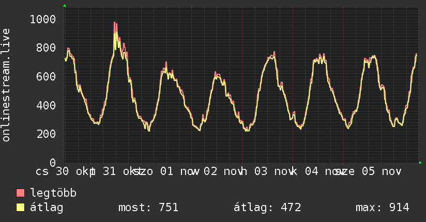Click the y-axis label 0

53,163
